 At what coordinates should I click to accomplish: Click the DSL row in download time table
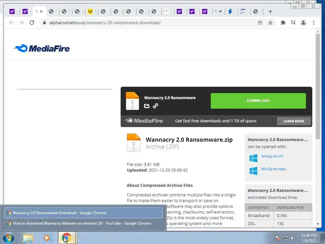[x=278, y=223]
